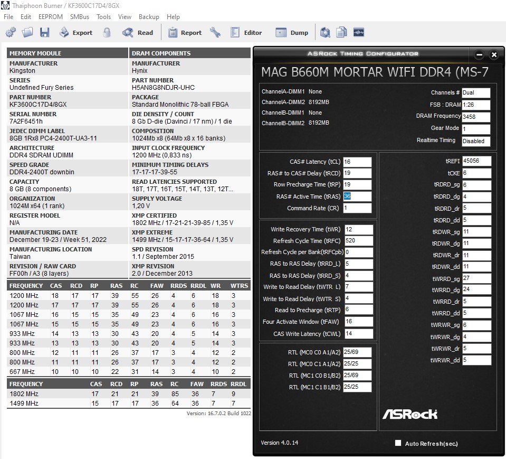Click the tREFI field showing 45056

click(476, 161)
